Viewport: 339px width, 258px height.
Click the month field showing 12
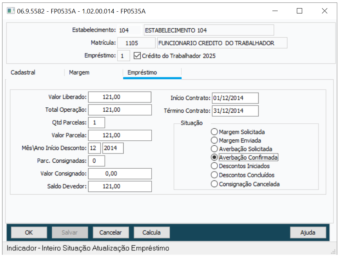click(94, 148)
